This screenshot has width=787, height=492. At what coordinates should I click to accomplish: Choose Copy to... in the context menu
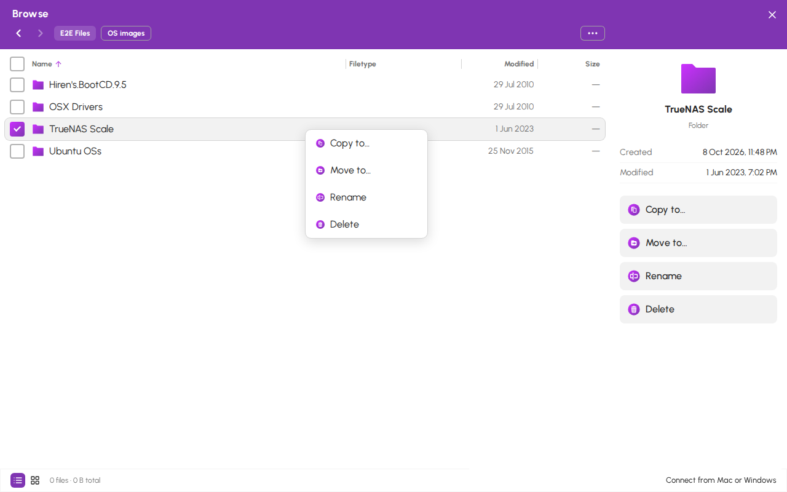tap(366, 143)
